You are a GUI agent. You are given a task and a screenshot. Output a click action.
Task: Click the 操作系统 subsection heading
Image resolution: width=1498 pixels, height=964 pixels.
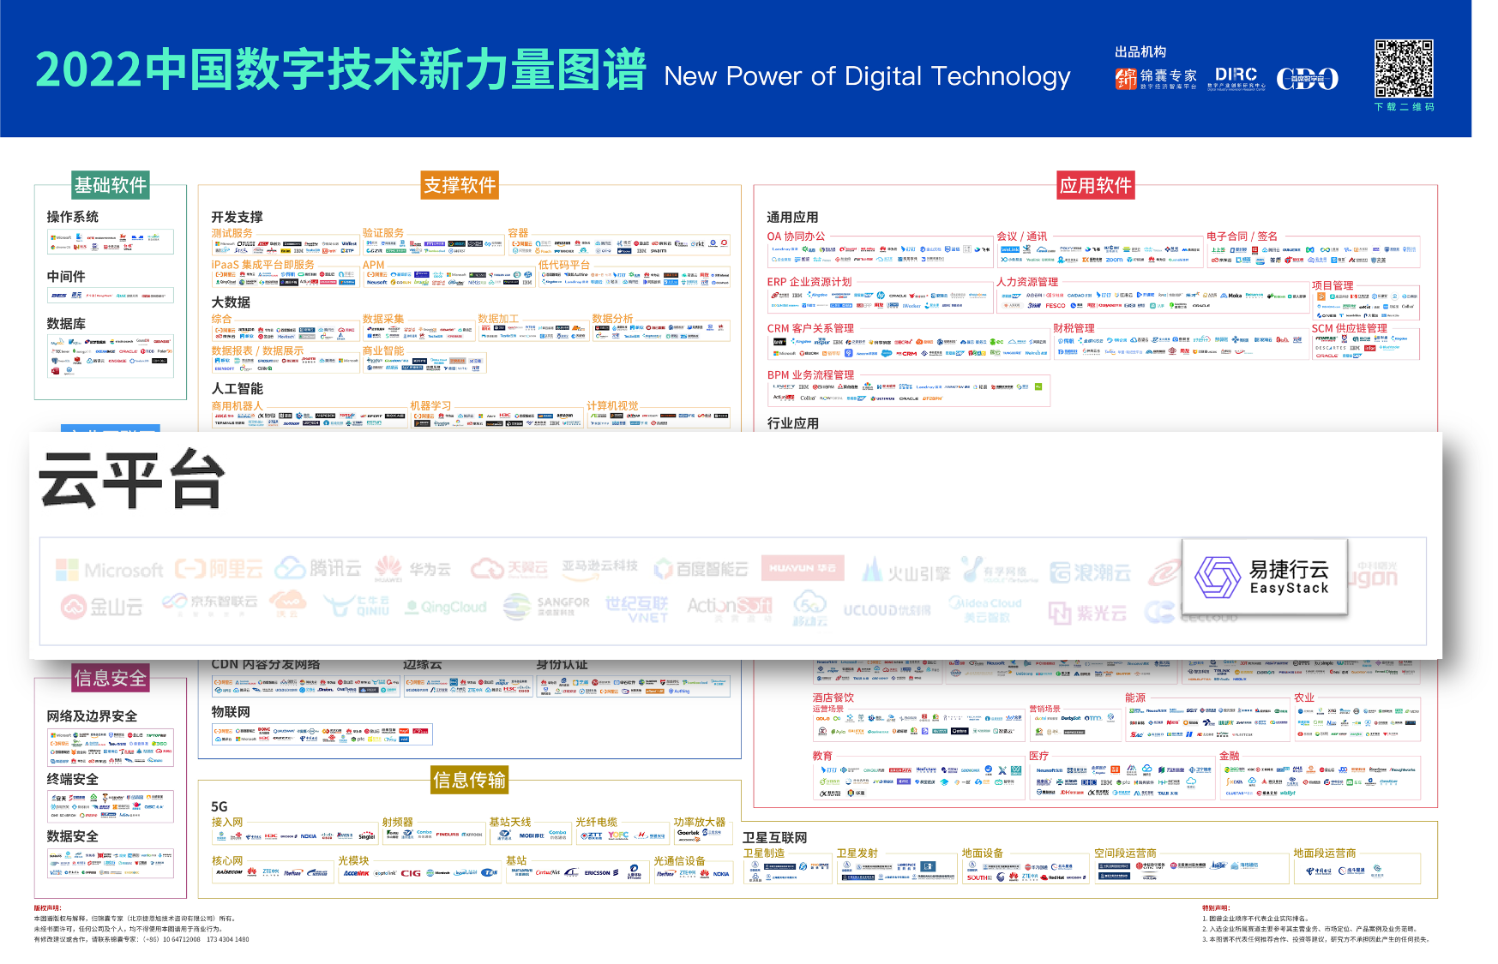point(72,217)
